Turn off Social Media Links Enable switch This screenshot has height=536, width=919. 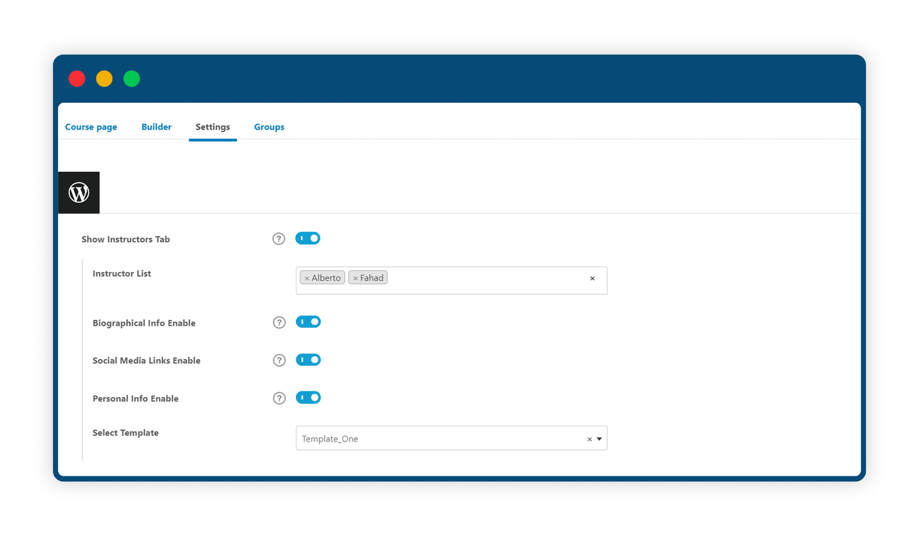(x=308, y=360)
